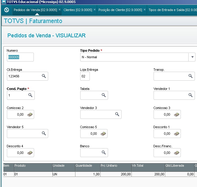Click the Desconto 1 value 0,00
This screenshot has width=197, height=187.
(x=167, y=134)
